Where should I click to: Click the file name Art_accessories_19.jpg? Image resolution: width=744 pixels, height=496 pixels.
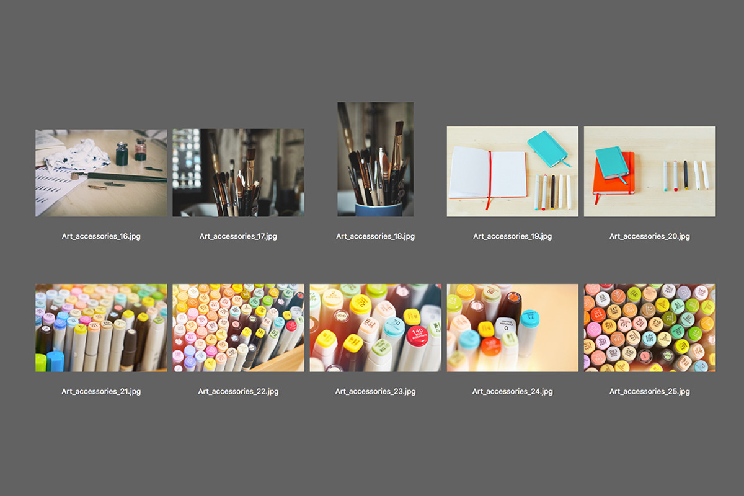point(513,236)
